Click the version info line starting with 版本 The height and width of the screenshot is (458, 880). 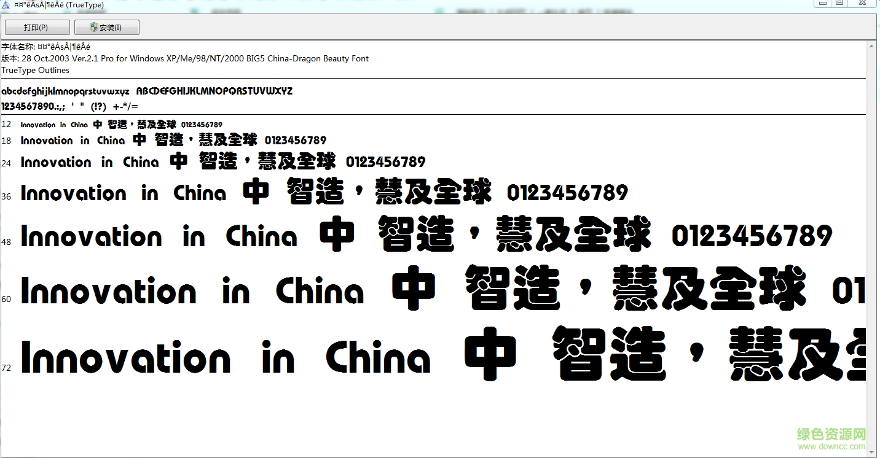(184, 58)
